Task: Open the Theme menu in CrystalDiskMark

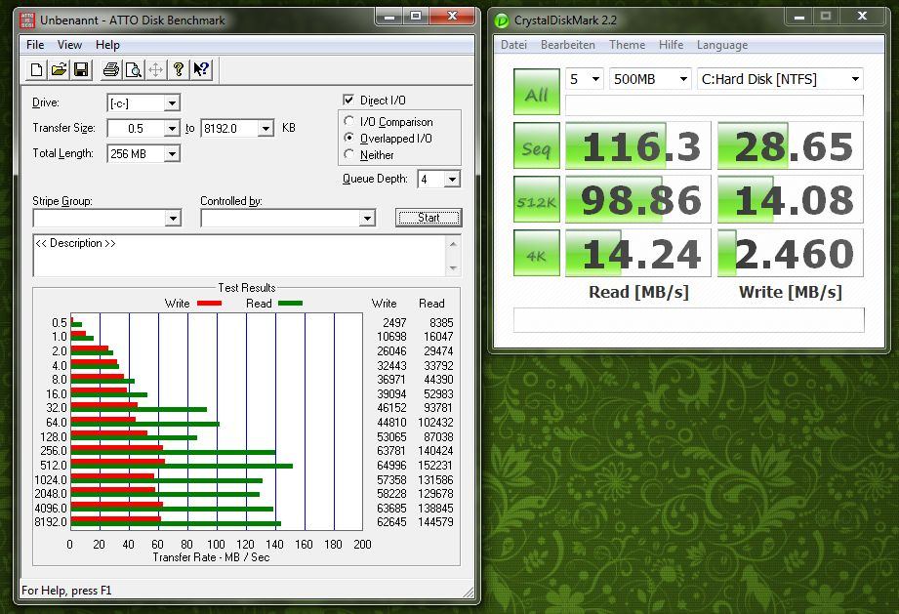Action: click(x=627, y=45)
